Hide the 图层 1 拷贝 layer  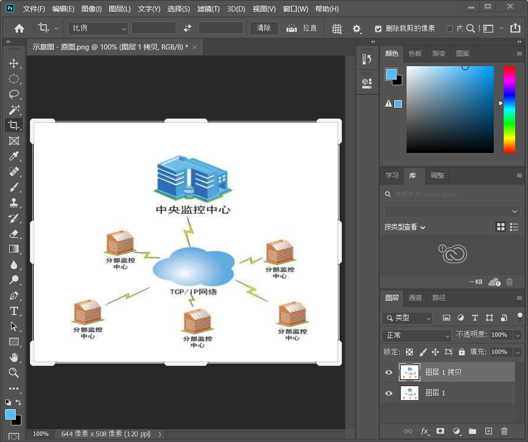click(x=389, y=372)
